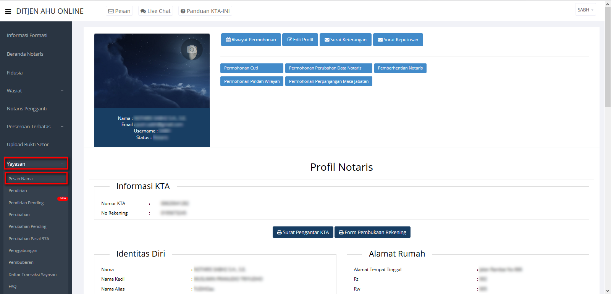Open Surat Keterangan

pos(345,40)
